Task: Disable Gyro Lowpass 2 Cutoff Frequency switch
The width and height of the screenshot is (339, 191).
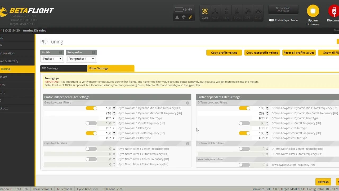Action: click(91, 133)
